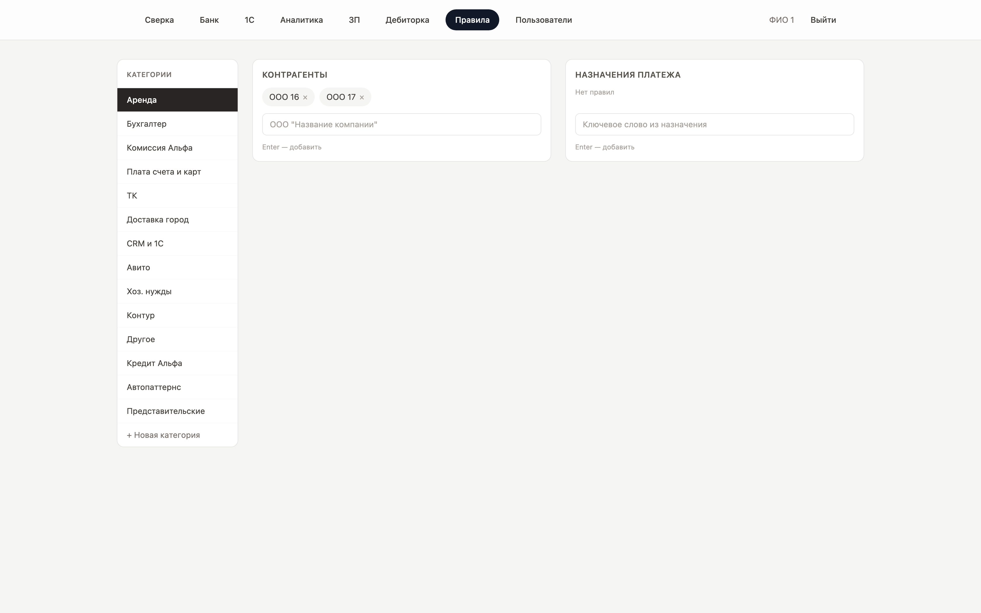Open the Хоз. нужды category
The image size is (981, 613).
pos(178,291)
